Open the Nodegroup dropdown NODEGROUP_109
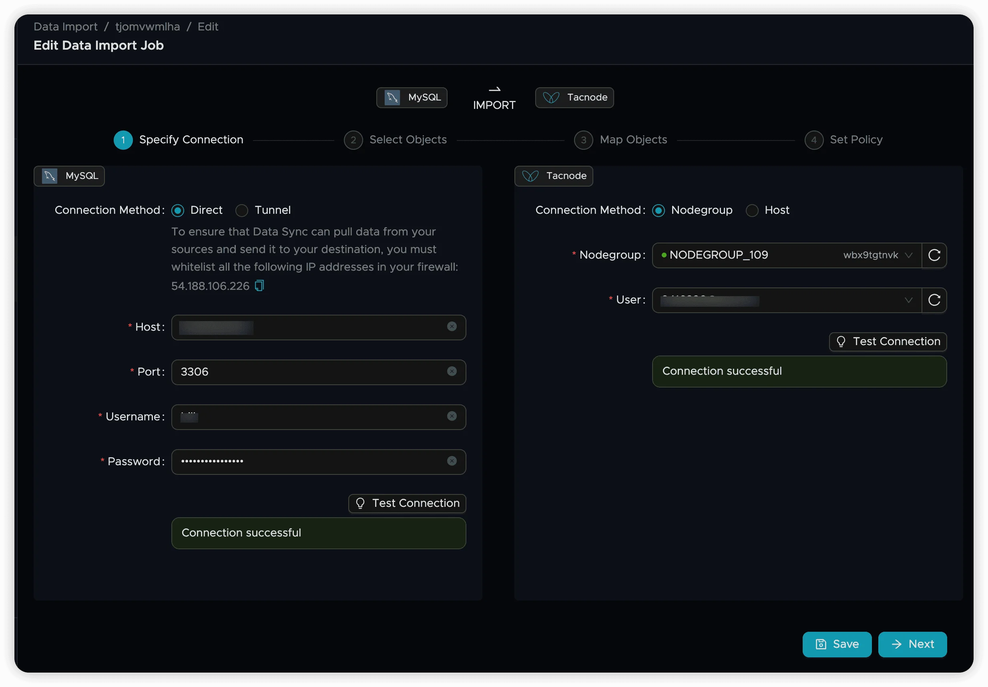Viewport: 988px width, 687px height. coord(786,255)
